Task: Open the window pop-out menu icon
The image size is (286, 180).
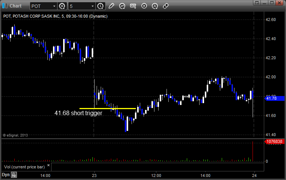Action: click(257, 3)
